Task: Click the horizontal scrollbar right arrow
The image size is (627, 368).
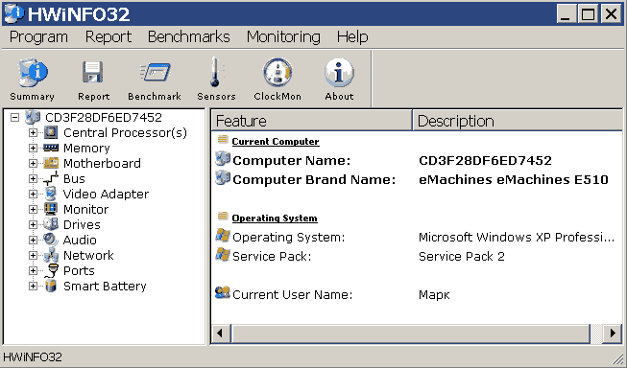Action: [x=613, y=333]
